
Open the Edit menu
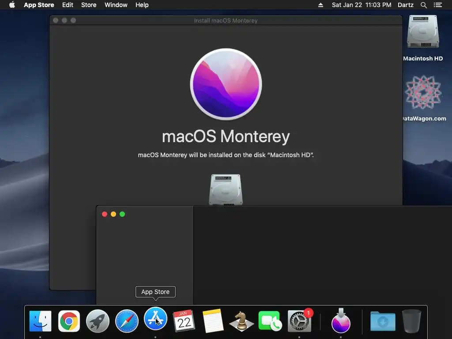[68, 5]
